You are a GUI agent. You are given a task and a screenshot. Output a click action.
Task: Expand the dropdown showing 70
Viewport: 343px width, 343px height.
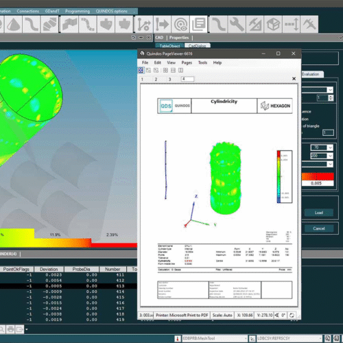click(x=330, y=147)
